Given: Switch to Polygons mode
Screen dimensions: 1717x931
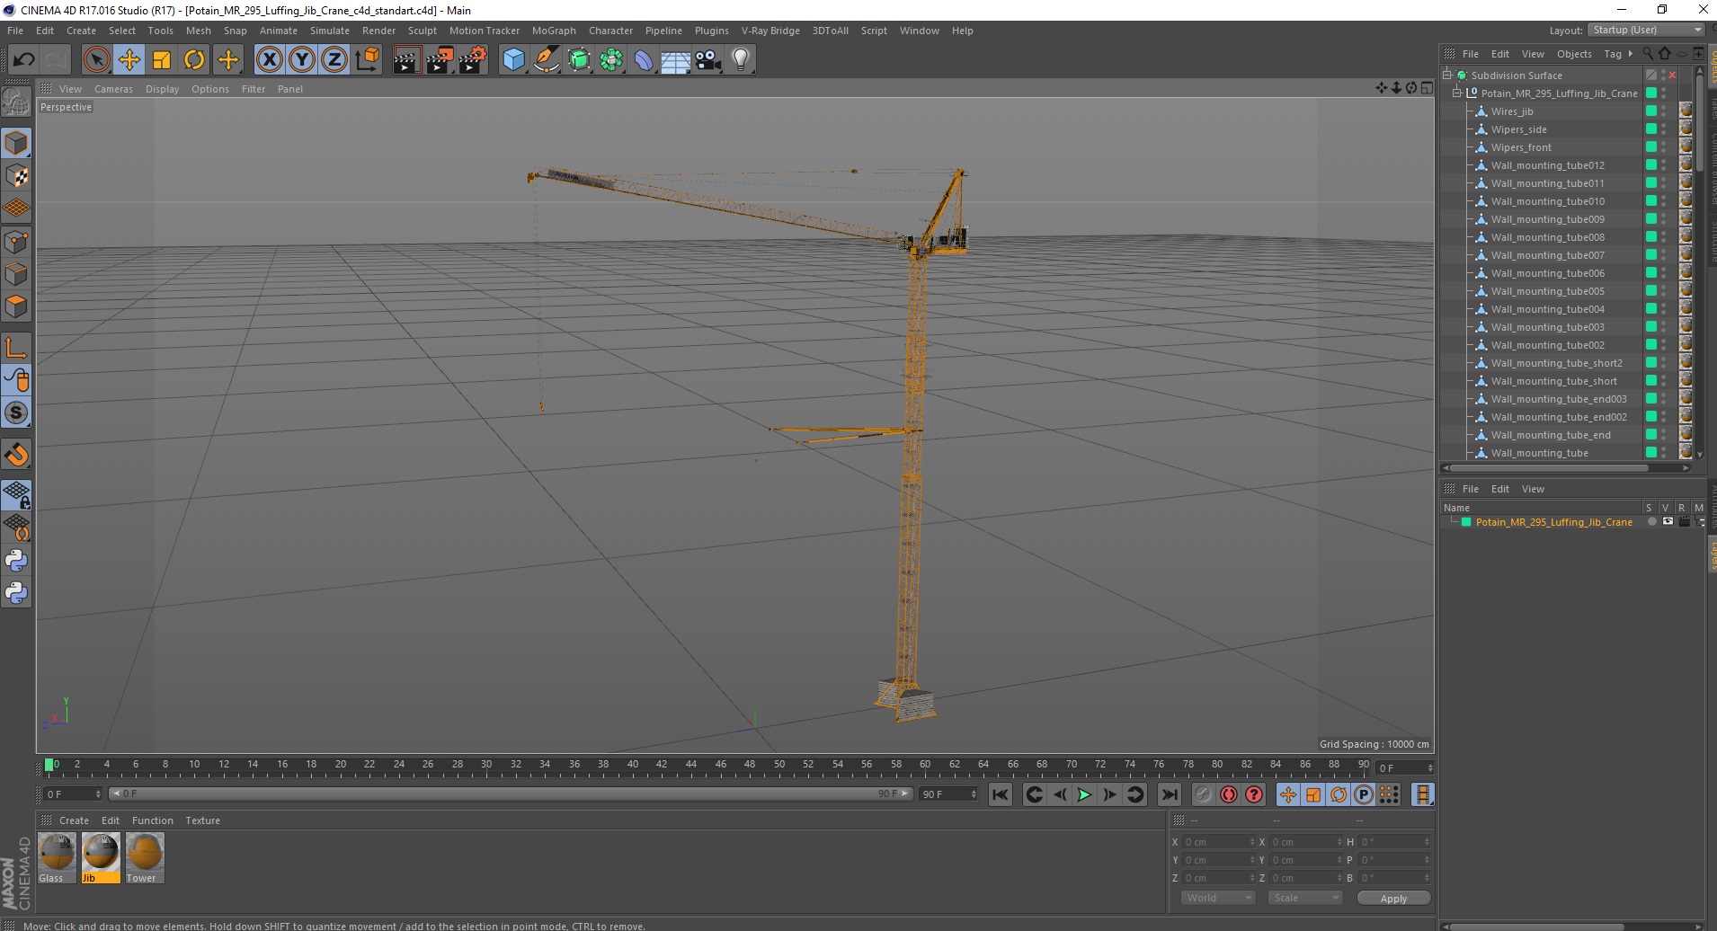Looking at the screenshot, I should [x=16, y=306].
